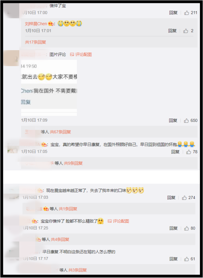Expand 共17条回复 thread
203x278 pixels.
(x=36, y=42)
